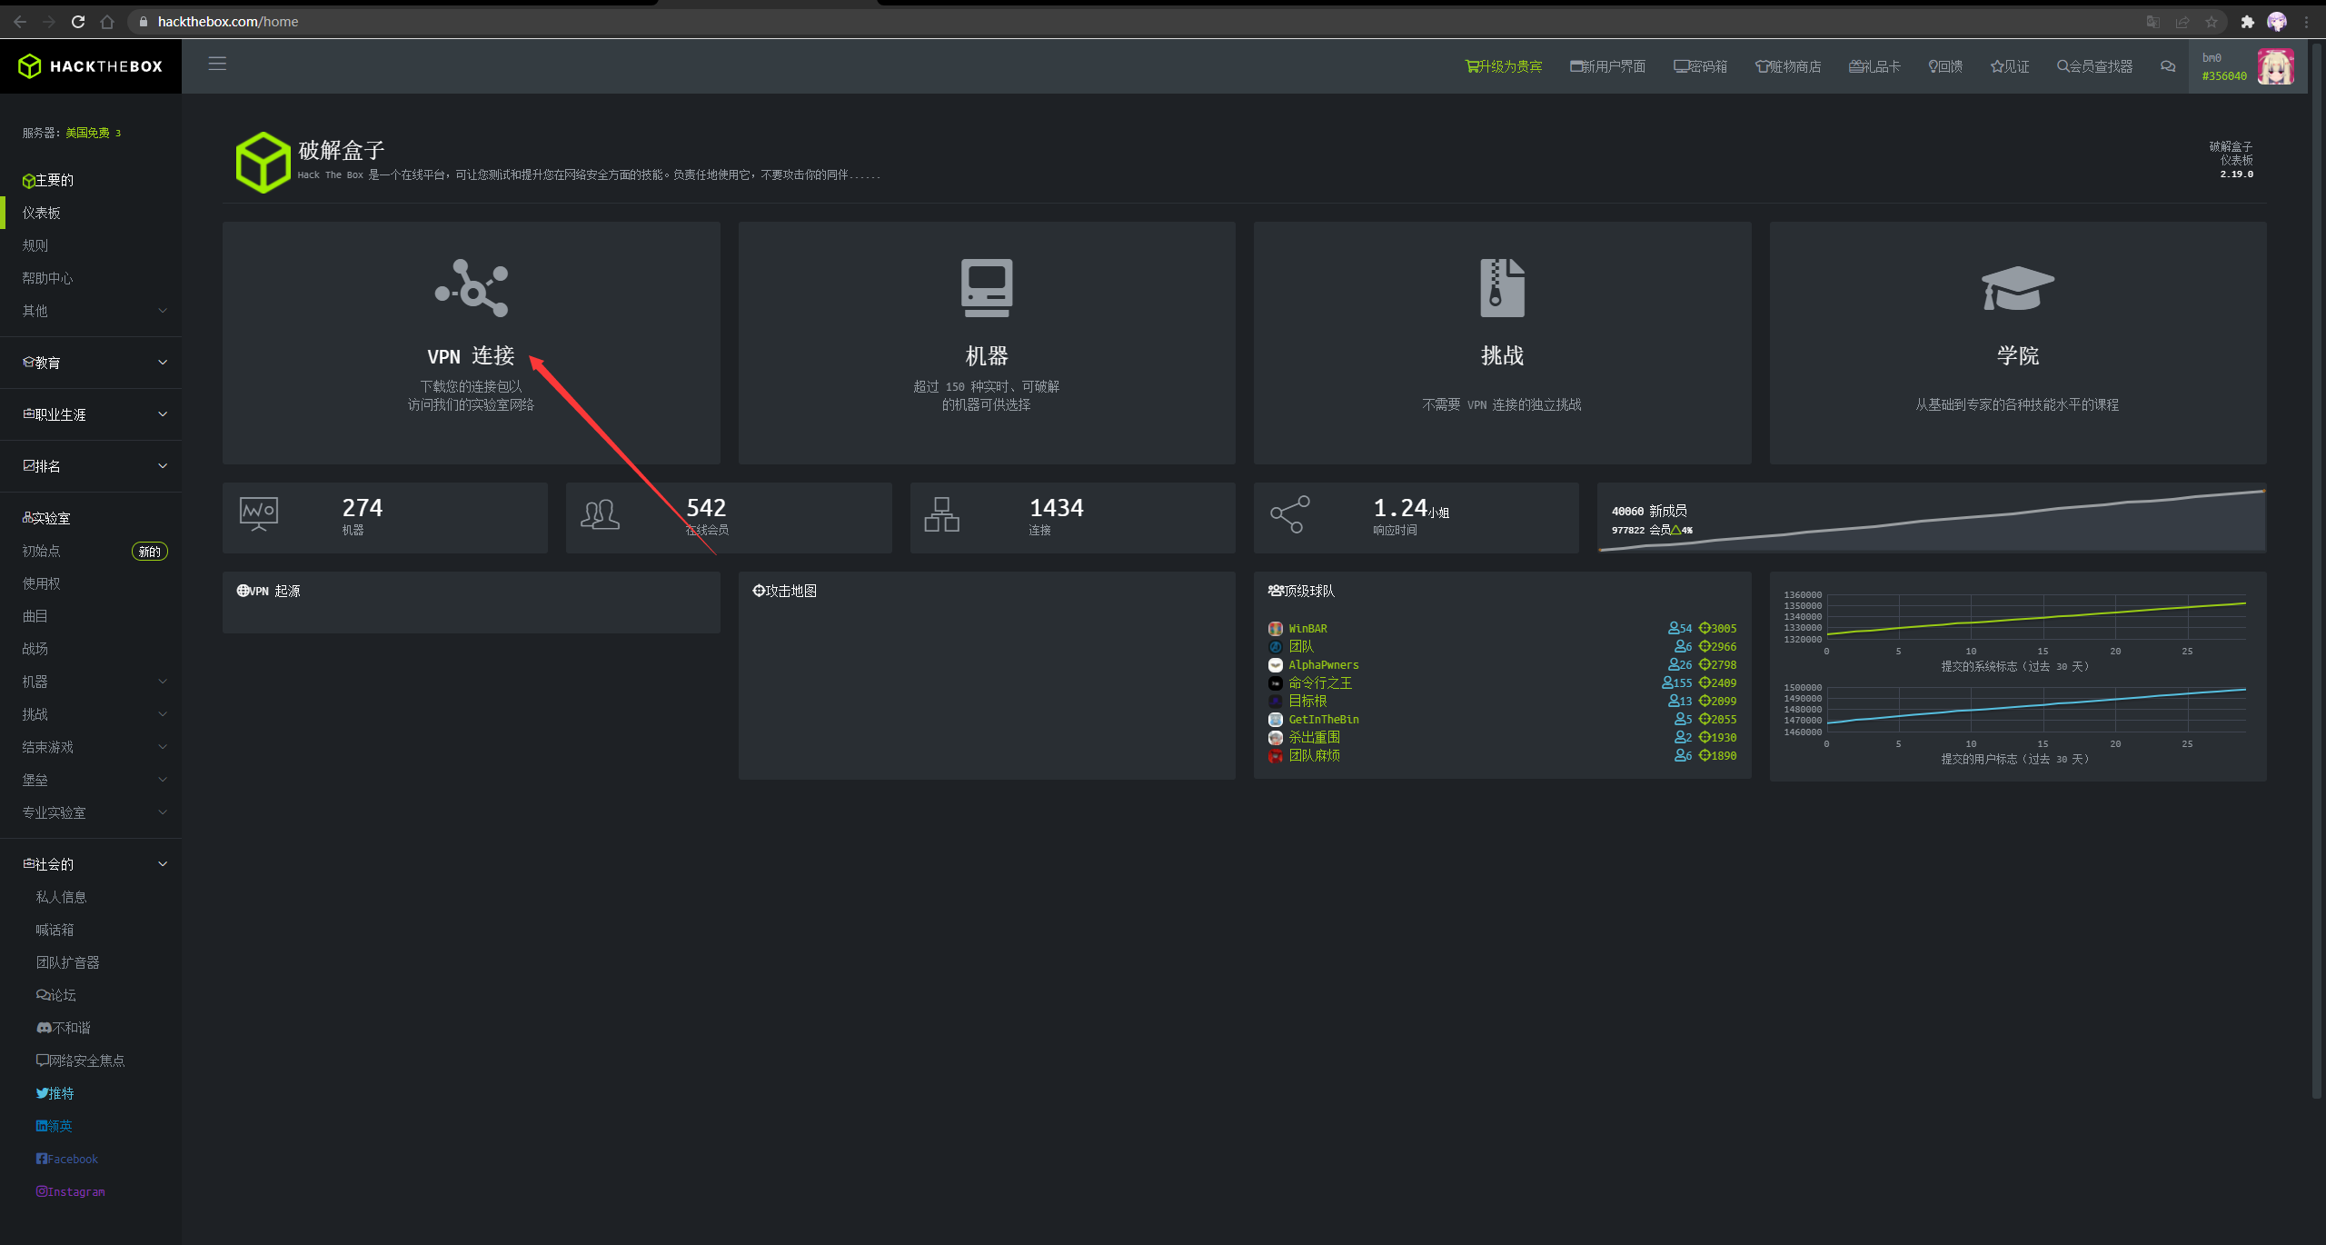Click your profile avatar picture
2326x1245 pixels.
(x=2276, y=65)
